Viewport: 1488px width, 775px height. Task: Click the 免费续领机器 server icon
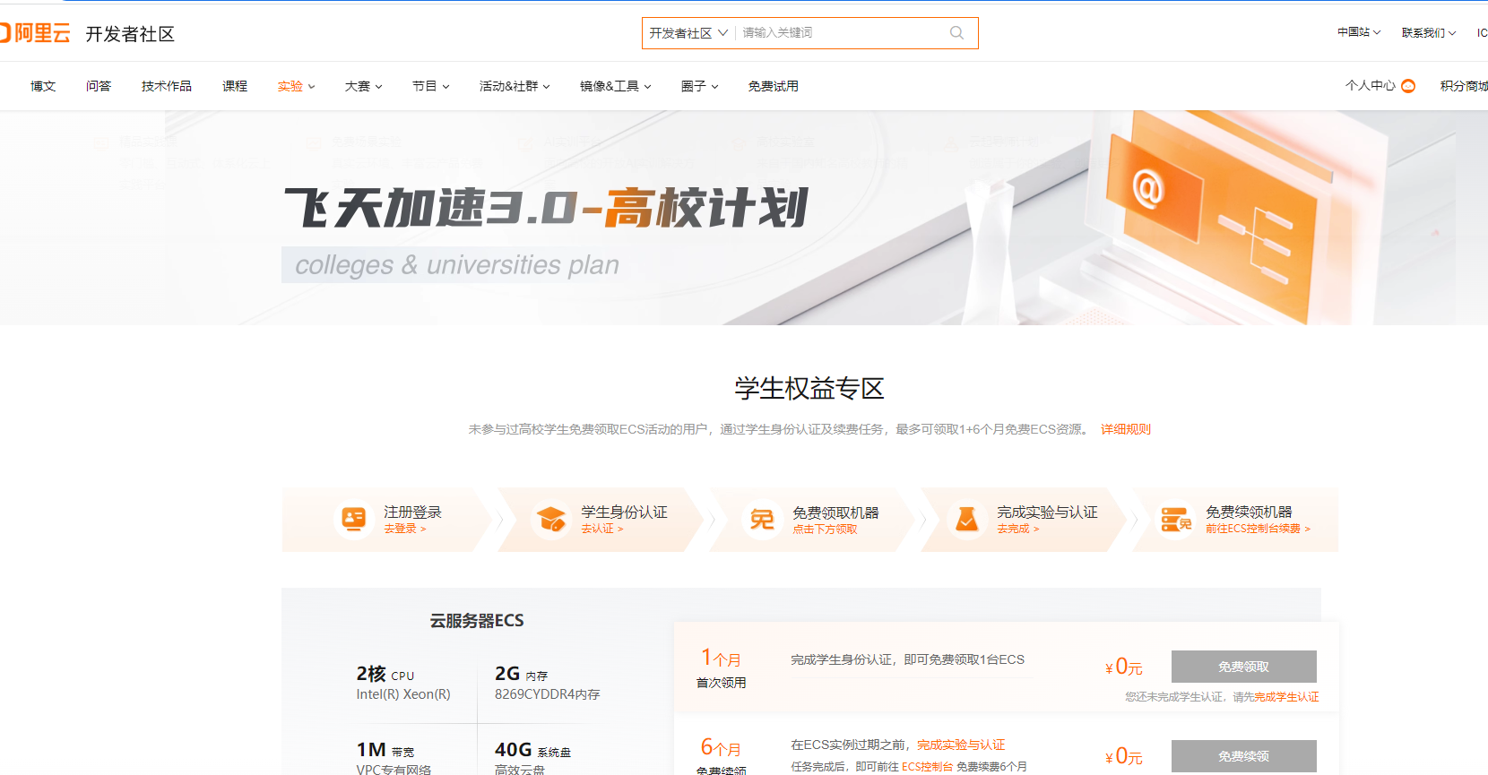pyautogui.click(x=1175, y=519)
